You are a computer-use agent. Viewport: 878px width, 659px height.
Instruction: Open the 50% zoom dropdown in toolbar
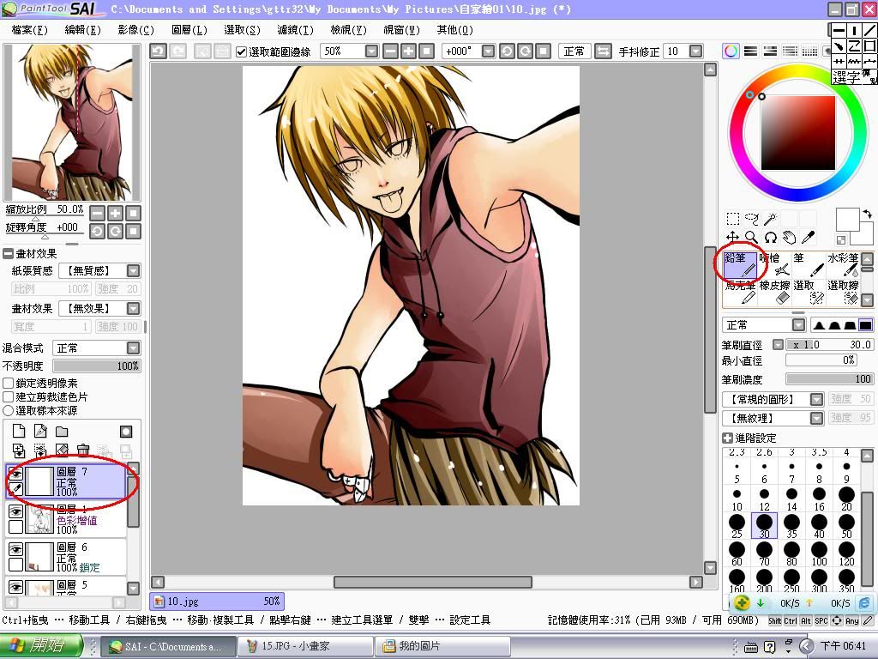(x=372, y=51)
